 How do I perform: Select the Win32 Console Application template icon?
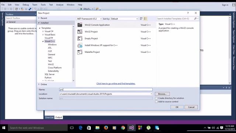[x=80, y=25]
